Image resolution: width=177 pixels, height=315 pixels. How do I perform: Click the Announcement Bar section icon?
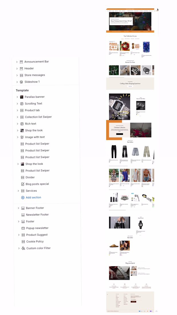pyautogui.click(x=21, y=62)
